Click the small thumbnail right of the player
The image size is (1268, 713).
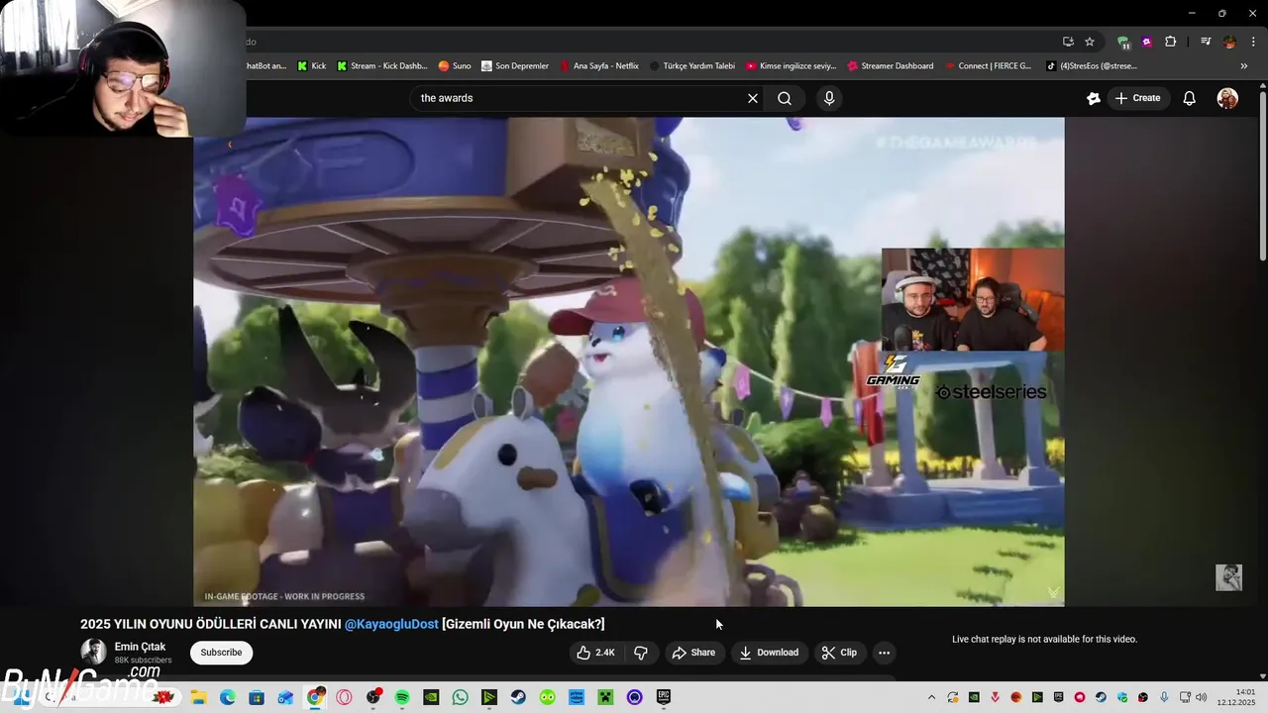pos(1228,577)
